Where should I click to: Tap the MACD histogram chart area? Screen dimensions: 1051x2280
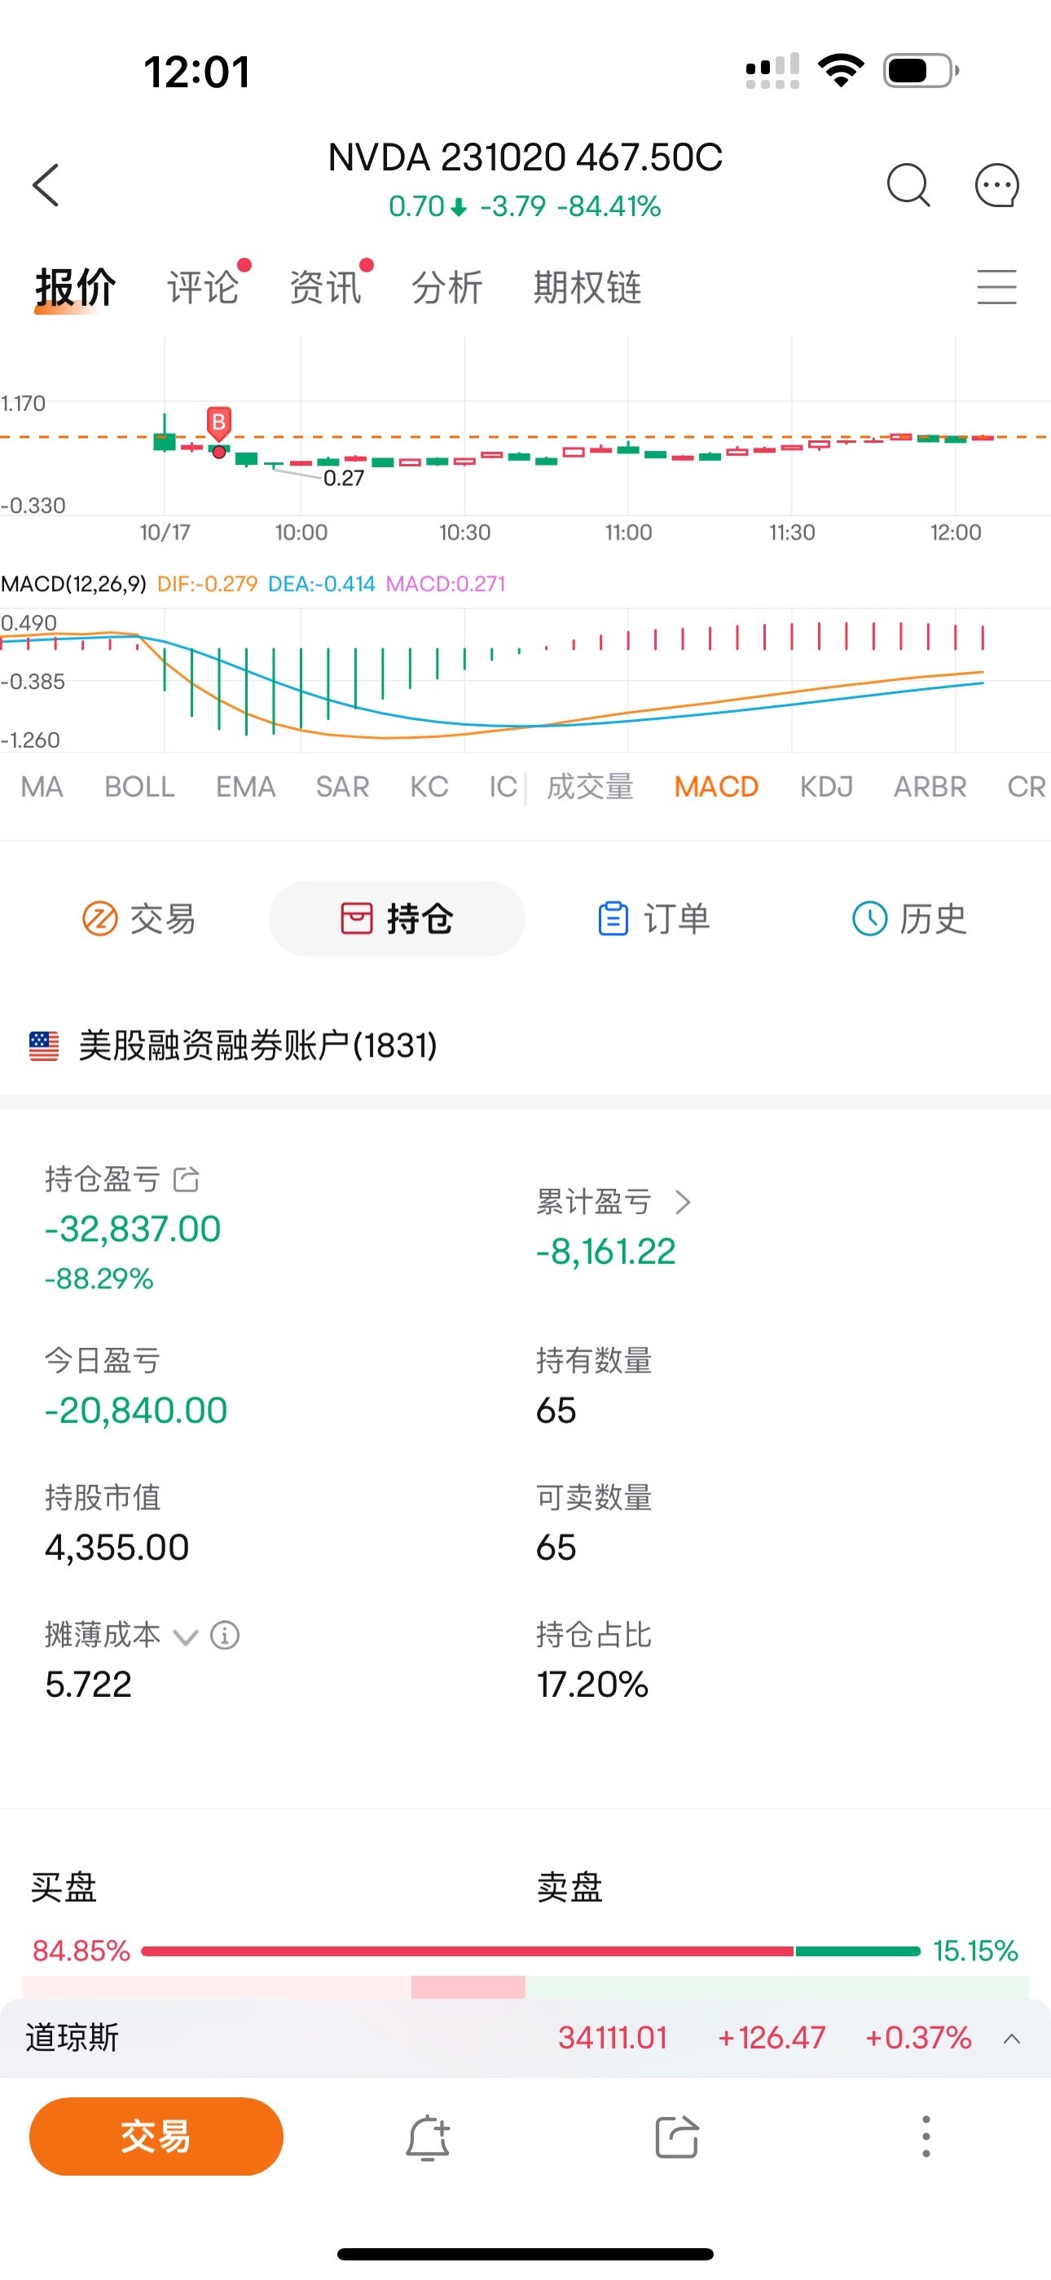(525, 680)
